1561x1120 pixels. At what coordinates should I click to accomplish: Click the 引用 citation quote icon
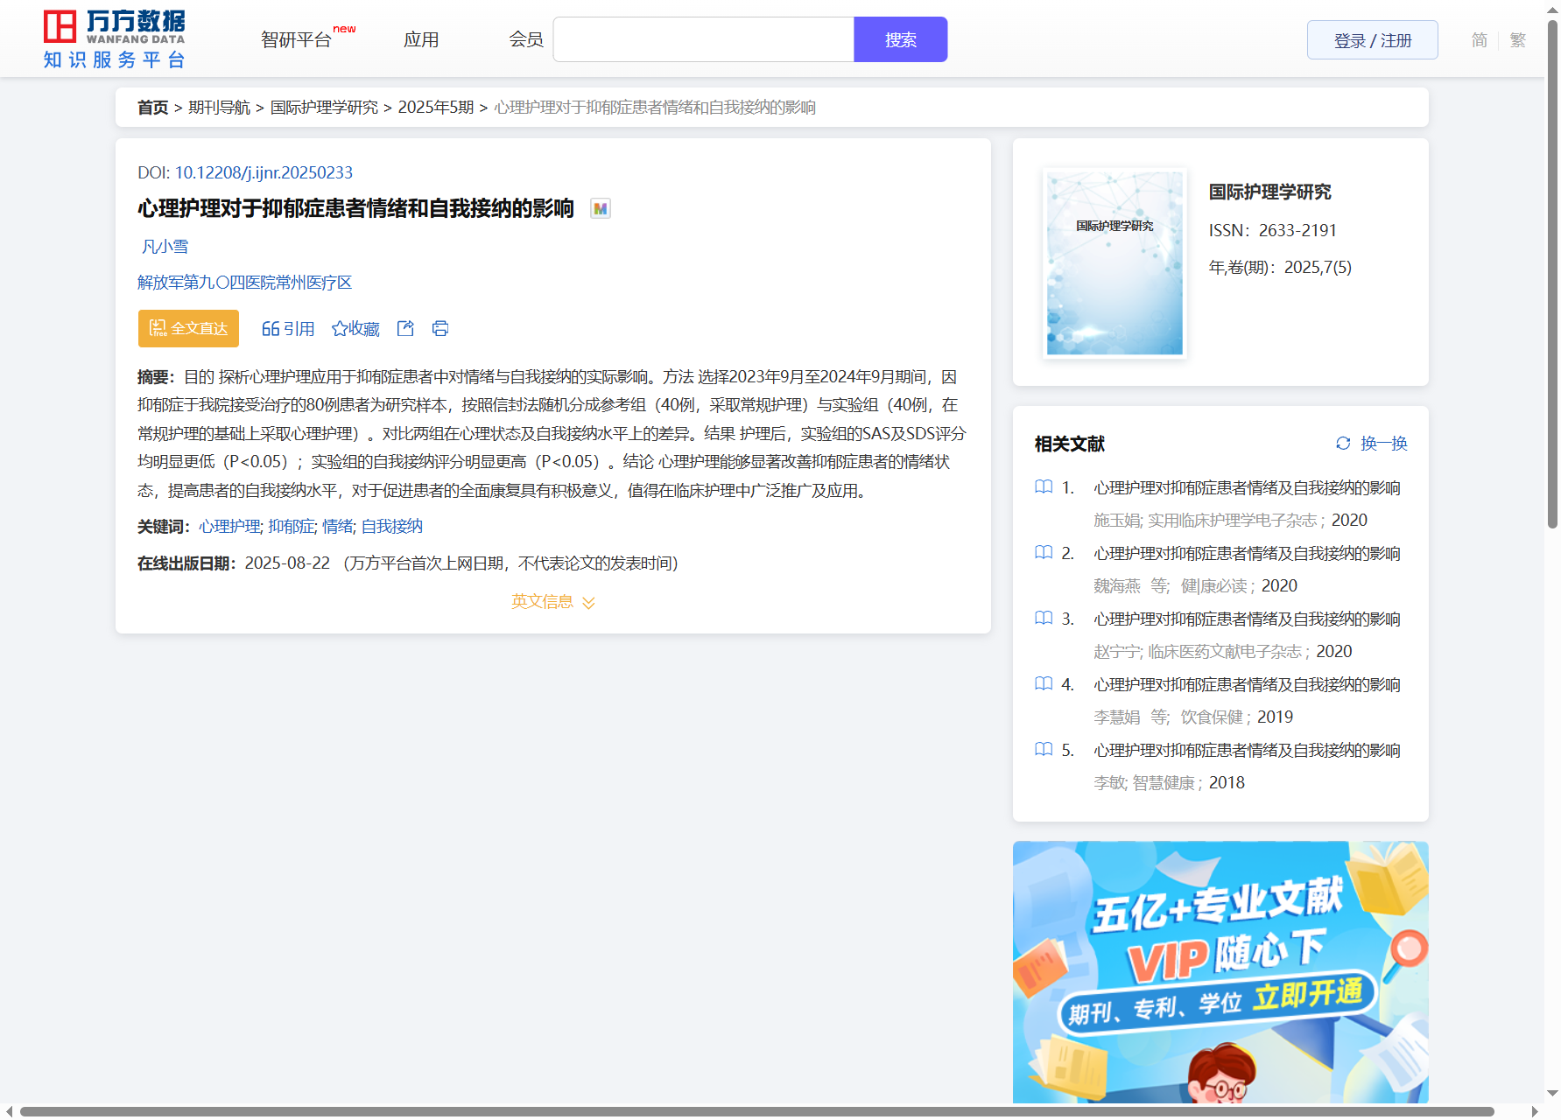(271, 328)
